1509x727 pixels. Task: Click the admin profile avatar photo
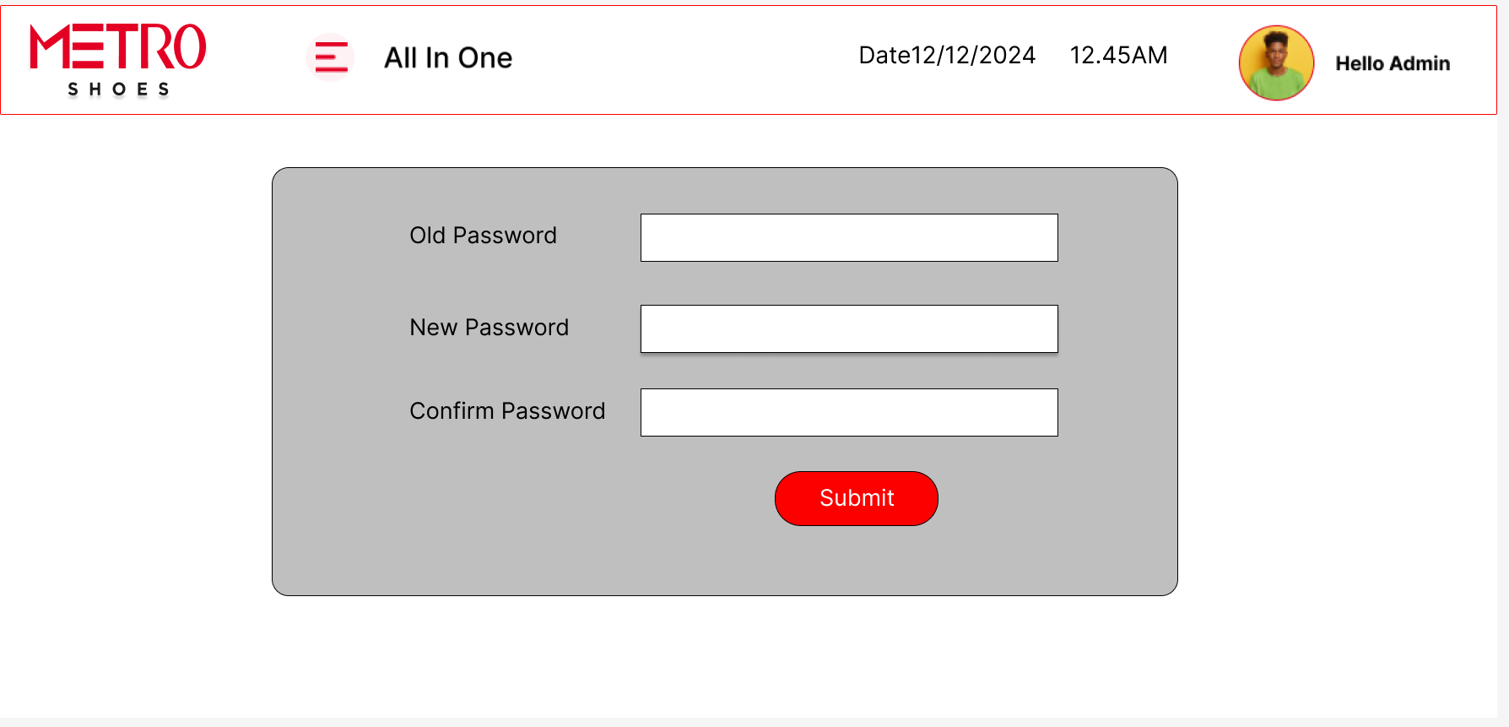[x=1275, y=63]
